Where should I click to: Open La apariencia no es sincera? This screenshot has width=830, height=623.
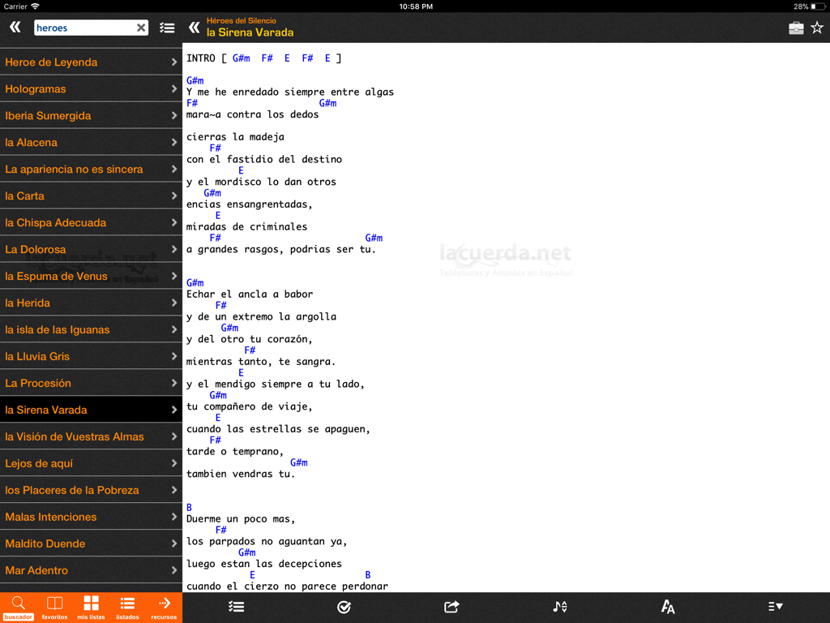pyautogui.click(x=91, y=169)
